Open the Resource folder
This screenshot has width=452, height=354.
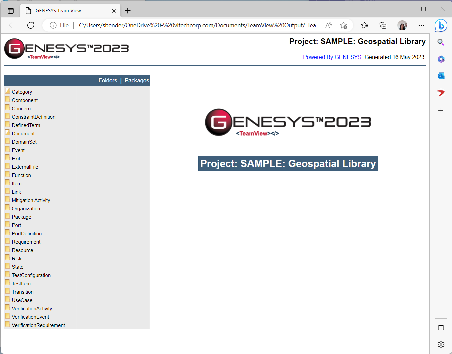pos(19,250)
